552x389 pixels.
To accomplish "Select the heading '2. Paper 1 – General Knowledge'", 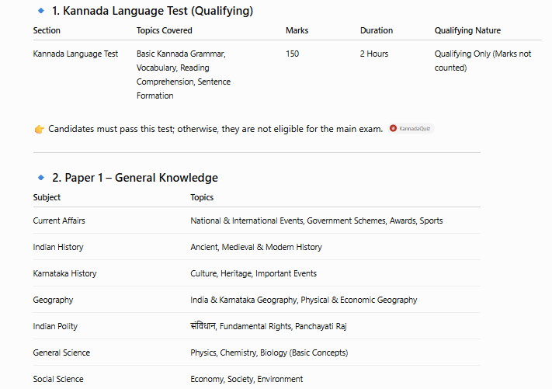I will [135, 178].
